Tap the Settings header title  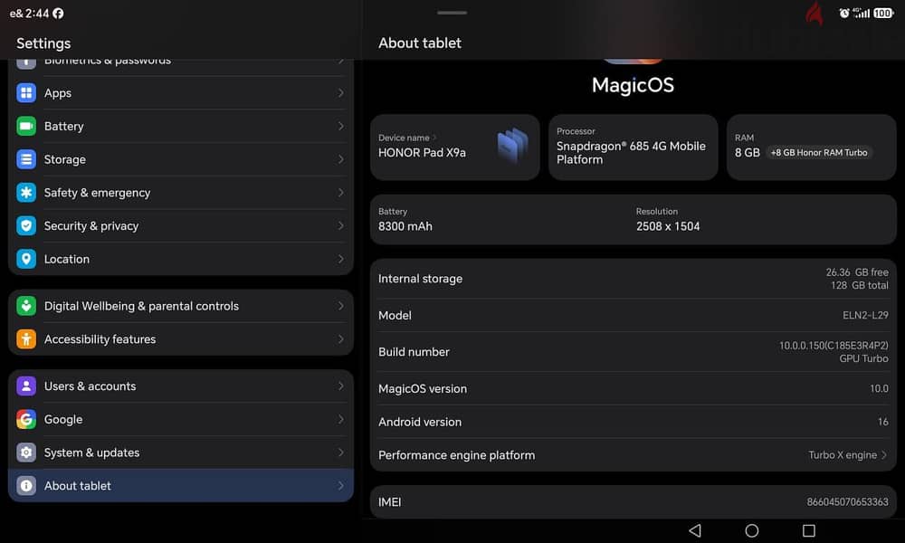click(x=43, y=43)
